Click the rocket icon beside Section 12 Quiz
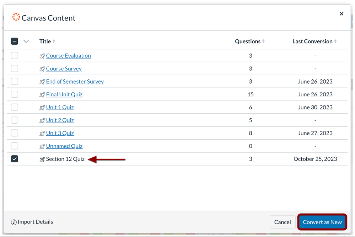 pyautogui.click(x=42, y=159)
